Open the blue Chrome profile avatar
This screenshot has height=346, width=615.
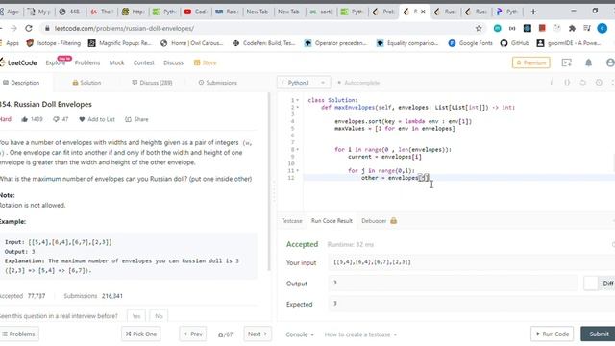pyautogui.click(x=603, y=28)
